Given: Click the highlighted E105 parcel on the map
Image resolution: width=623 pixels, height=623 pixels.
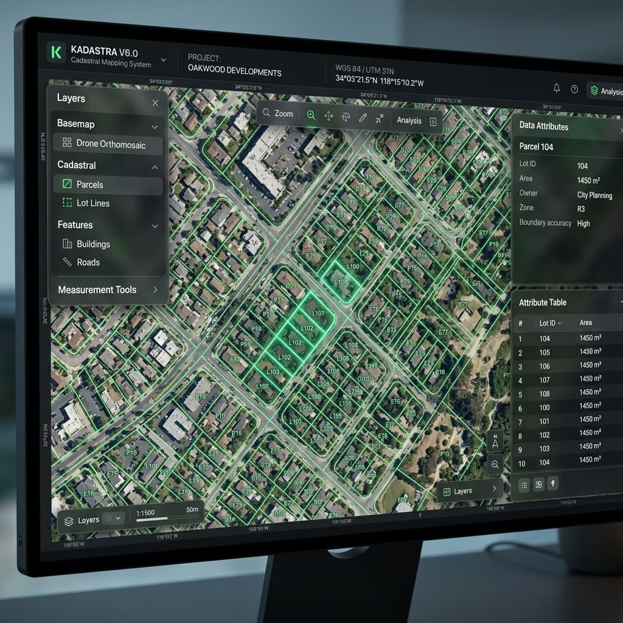Looking at the screenshot, I should coord(341,282).
